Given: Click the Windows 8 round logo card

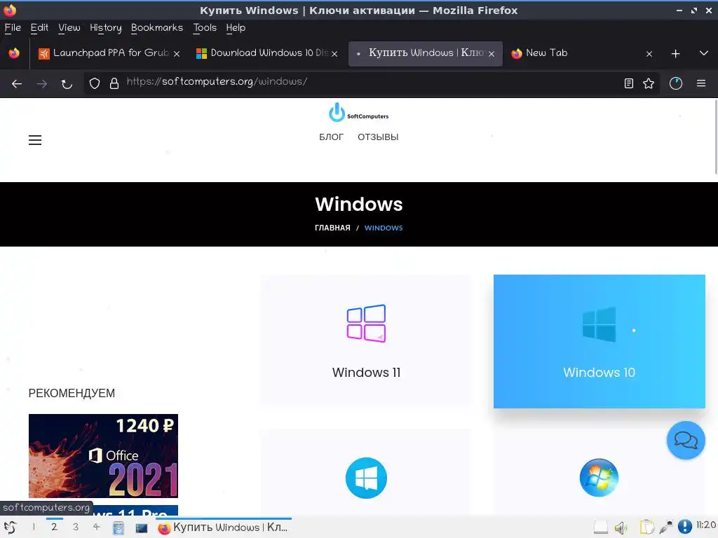Looking at the screenshot, I should click(366, 478).
